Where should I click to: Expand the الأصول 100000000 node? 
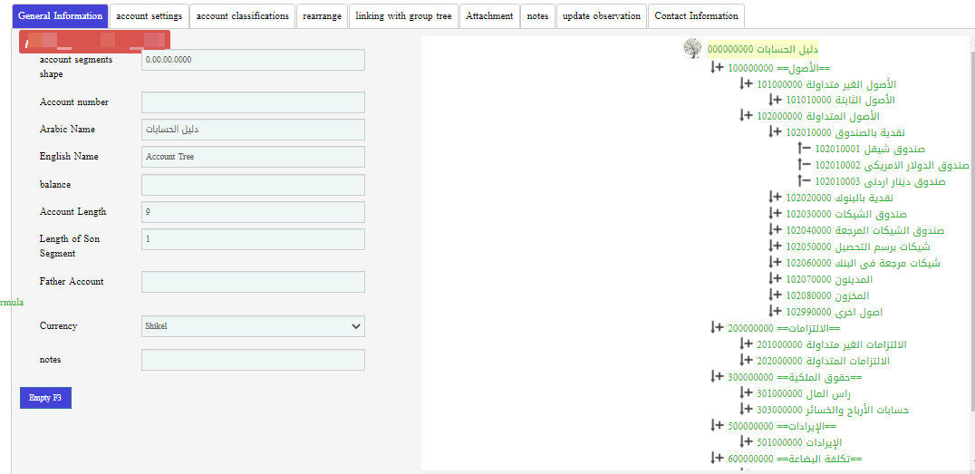[x=718, y=68]
